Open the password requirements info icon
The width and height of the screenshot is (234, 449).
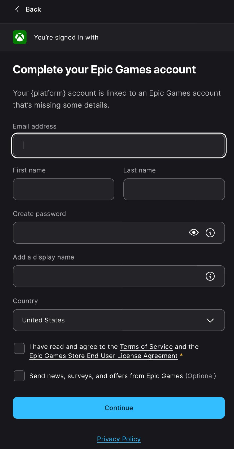210,233
